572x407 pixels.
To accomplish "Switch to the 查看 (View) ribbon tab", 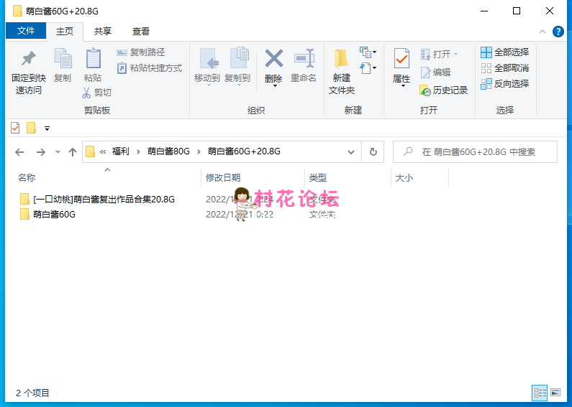I will tap(141, 32).
